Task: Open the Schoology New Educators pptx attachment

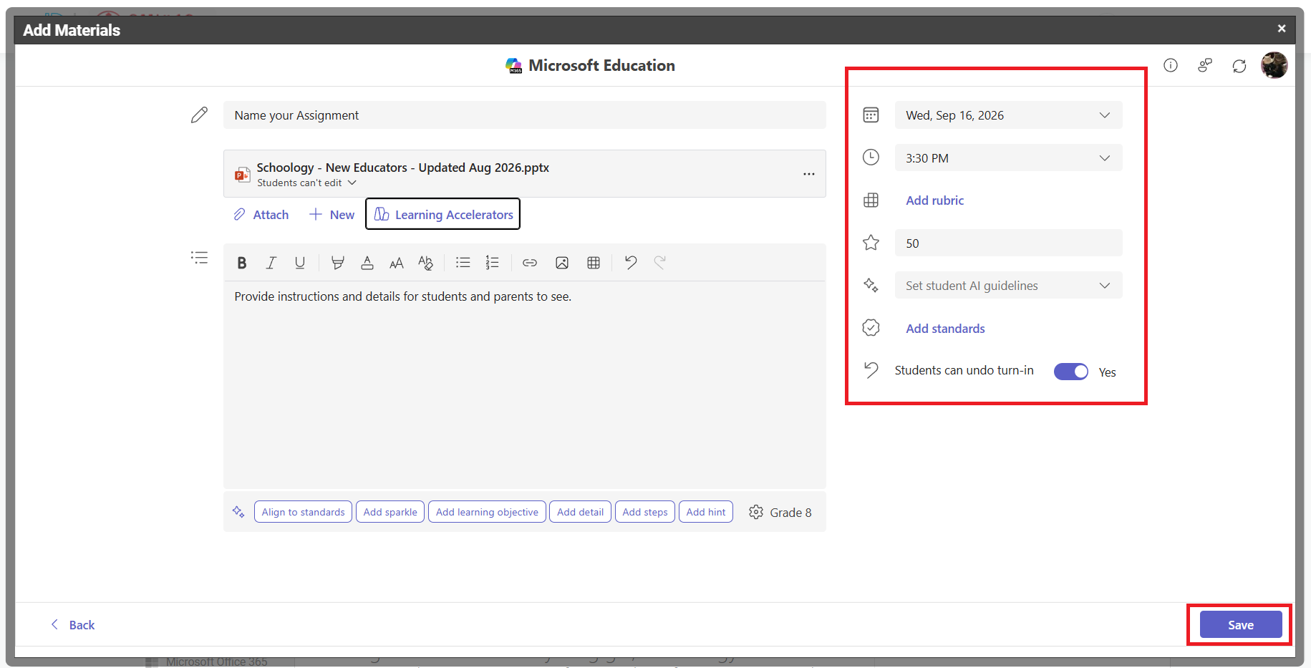Action: [x=403, y=168]
